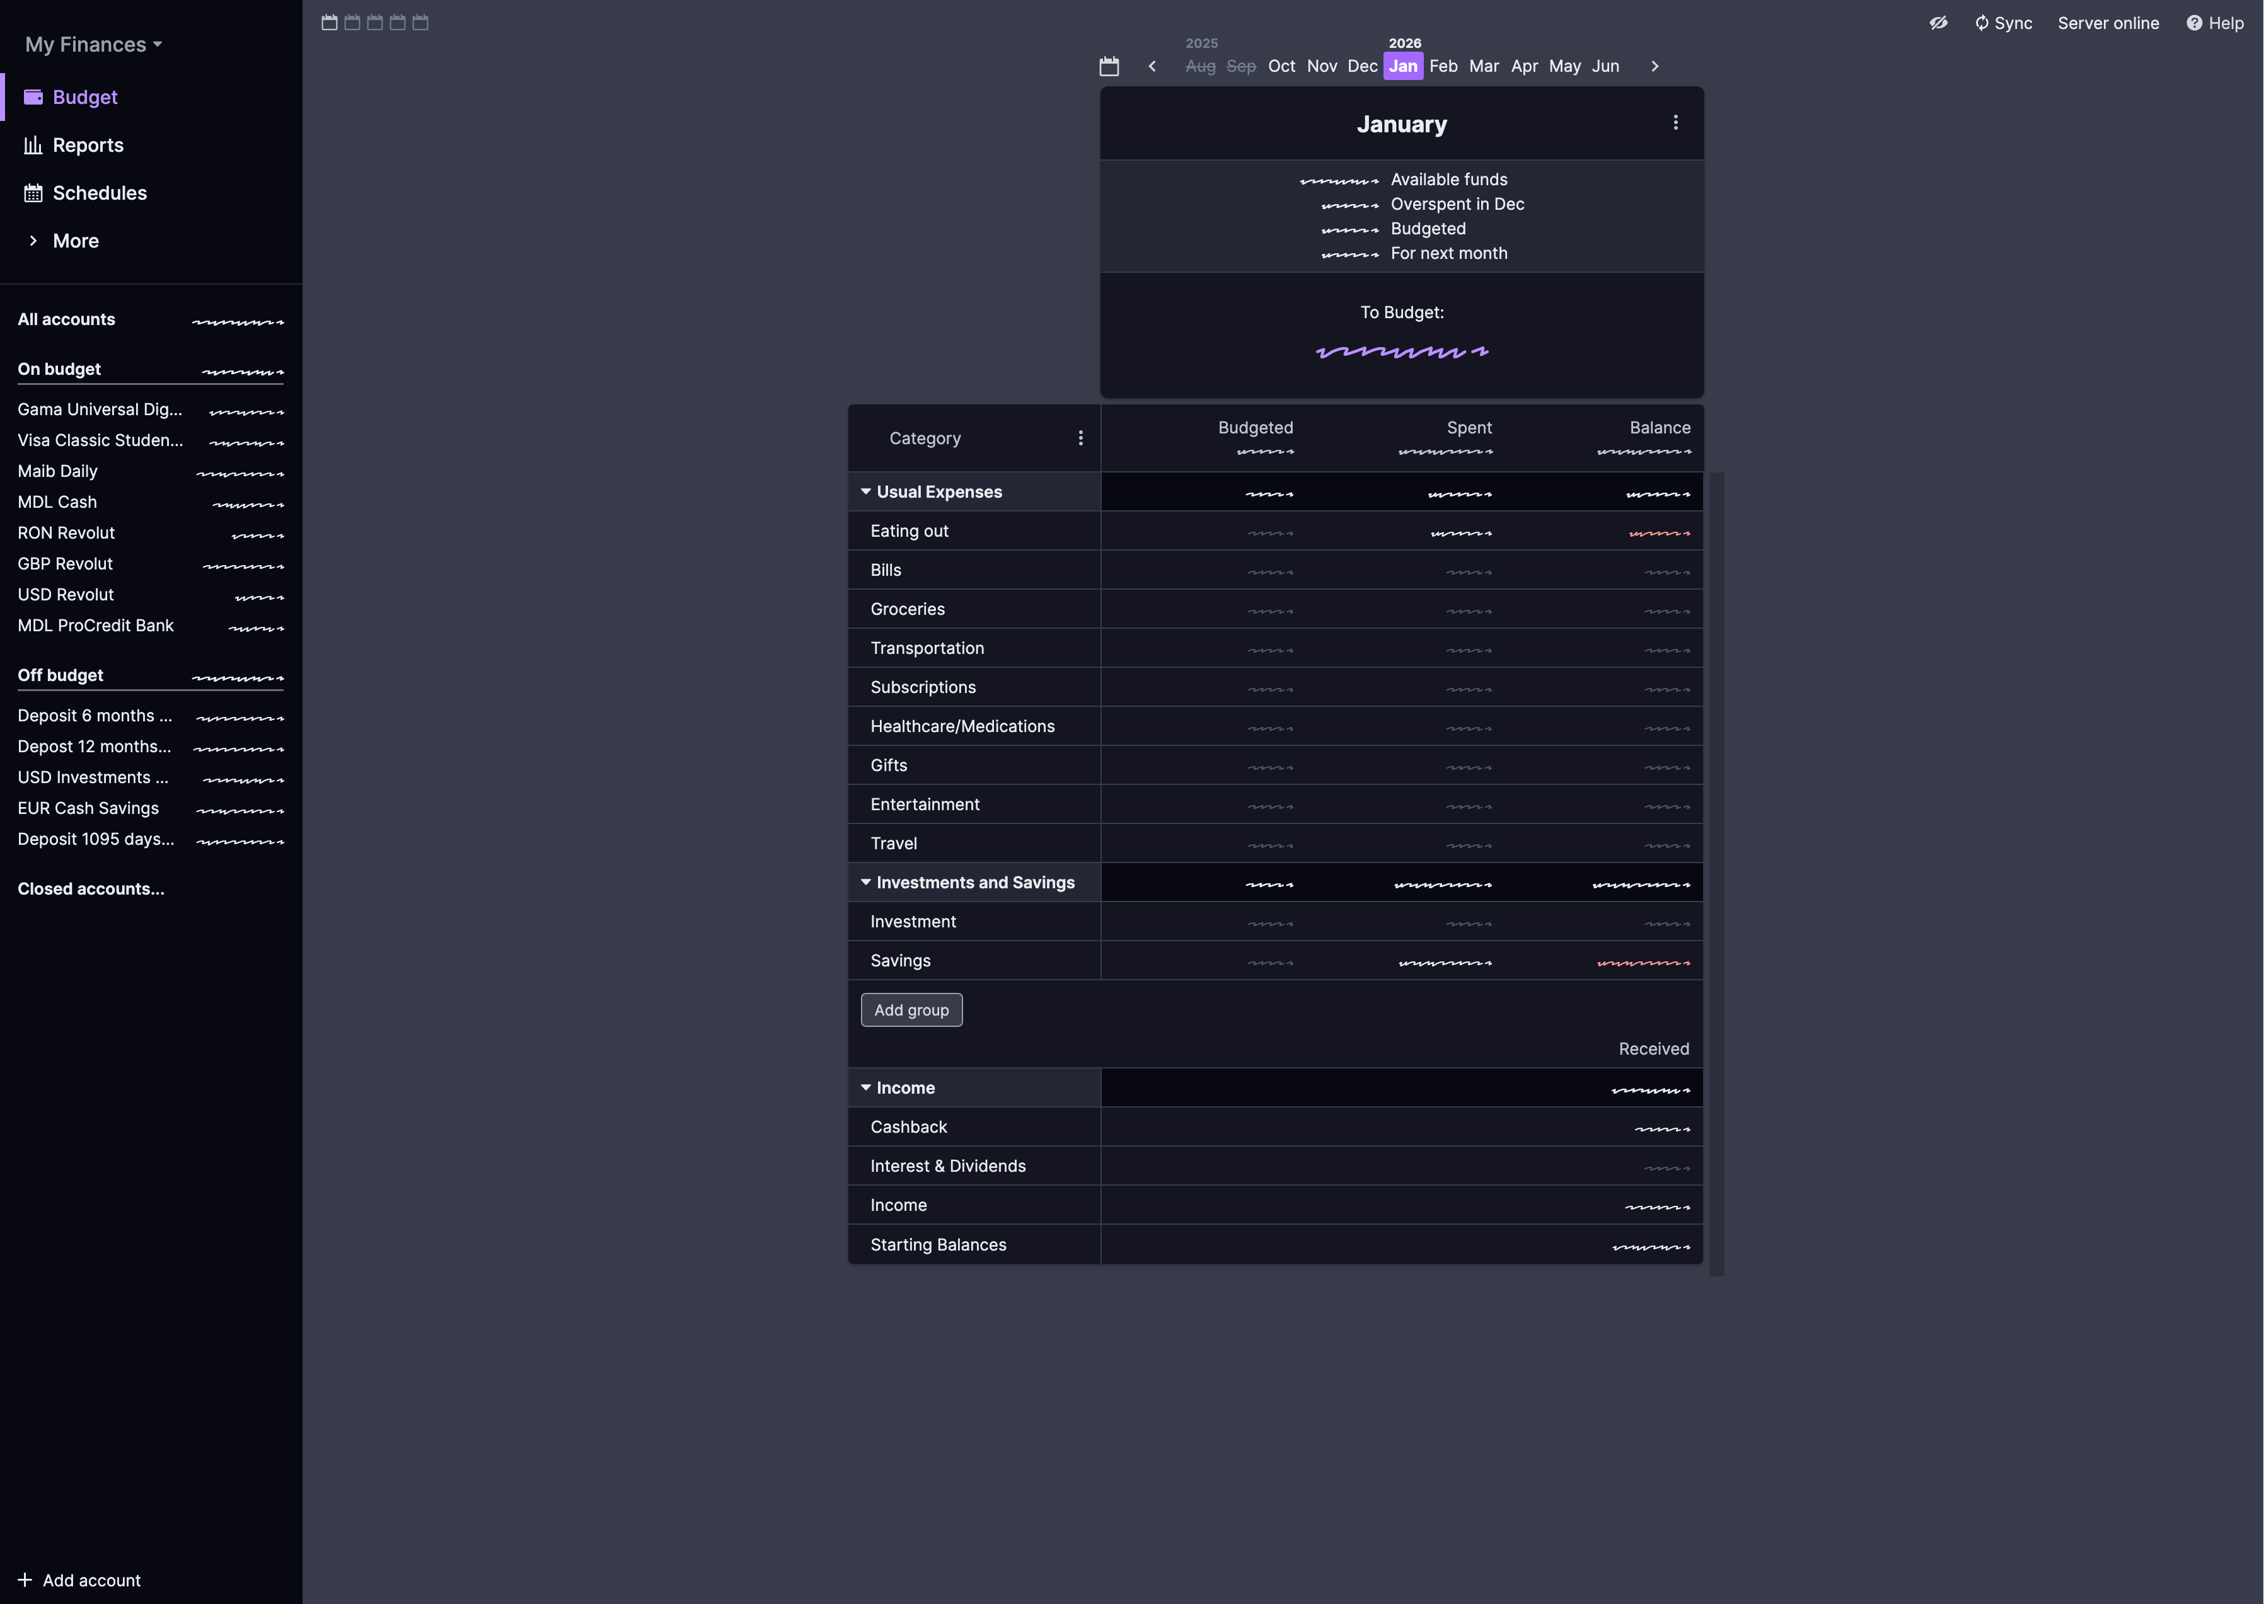Viewport: 2264px width, 1604px height.
Task: Click the Sync icon button
Action: [1982, 23]
